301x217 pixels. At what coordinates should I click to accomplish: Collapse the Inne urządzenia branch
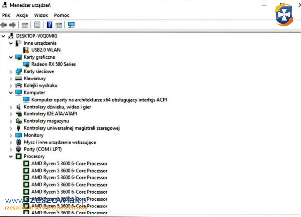pyautogui.click(x=11, y=43)
